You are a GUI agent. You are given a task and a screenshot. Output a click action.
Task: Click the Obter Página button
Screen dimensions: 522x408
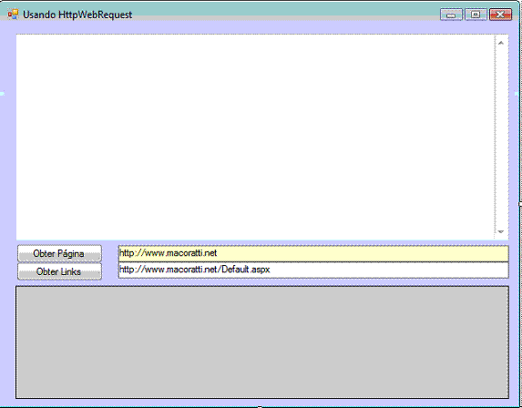pos(59,253)
